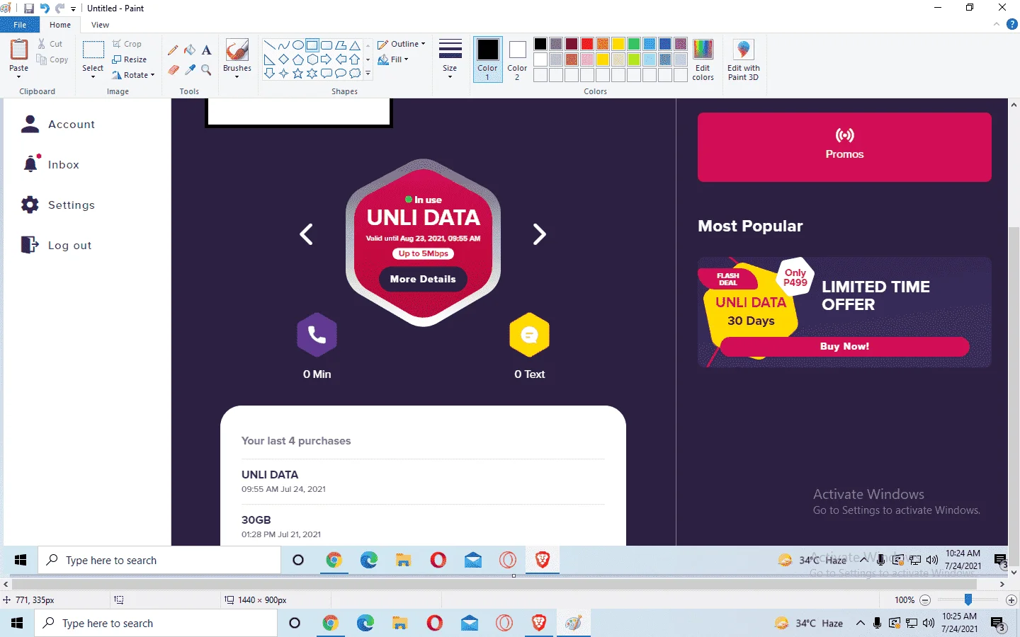Click the taskbar search box
This screenshot has width=1020, height=637.
click(x=156, y=624)
